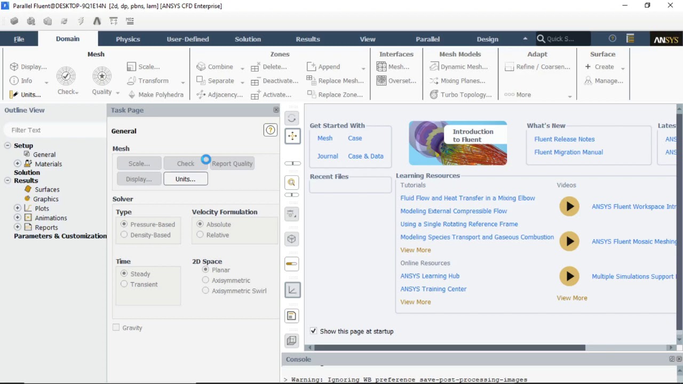Open Refine / Coarsen adapt tool
Screen dimensions: 683x384
(537, 67)
